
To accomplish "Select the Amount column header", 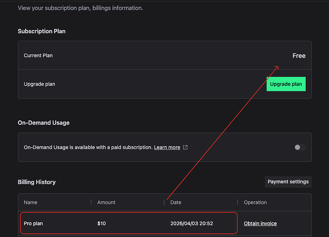I will (106, 202).
